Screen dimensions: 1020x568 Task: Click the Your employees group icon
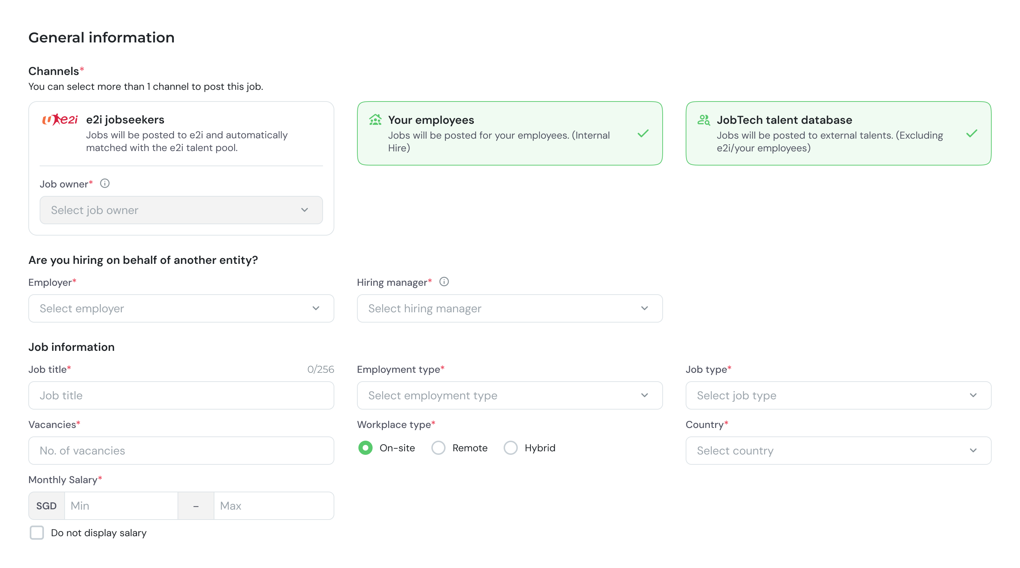click(x=375, y=120)
